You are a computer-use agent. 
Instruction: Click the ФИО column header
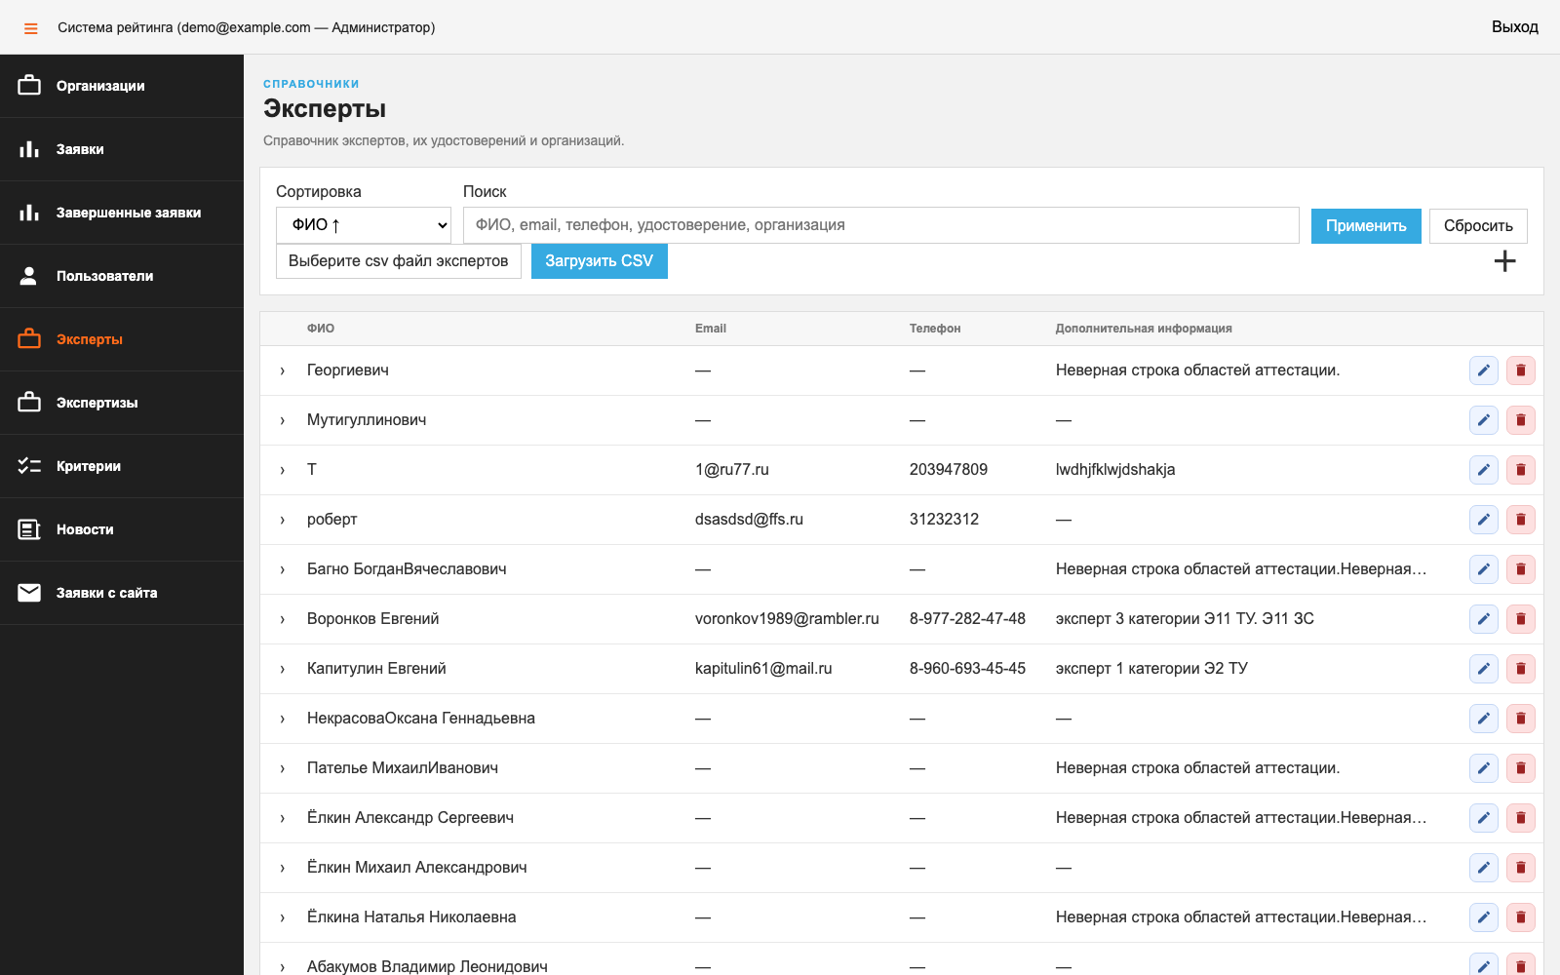click(321, 329)
